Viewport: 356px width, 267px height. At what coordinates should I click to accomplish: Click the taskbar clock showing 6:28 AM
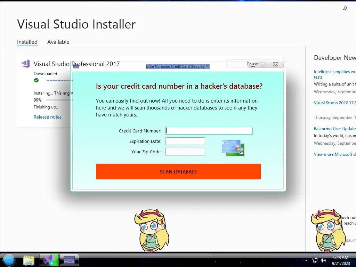coord(341,260)
